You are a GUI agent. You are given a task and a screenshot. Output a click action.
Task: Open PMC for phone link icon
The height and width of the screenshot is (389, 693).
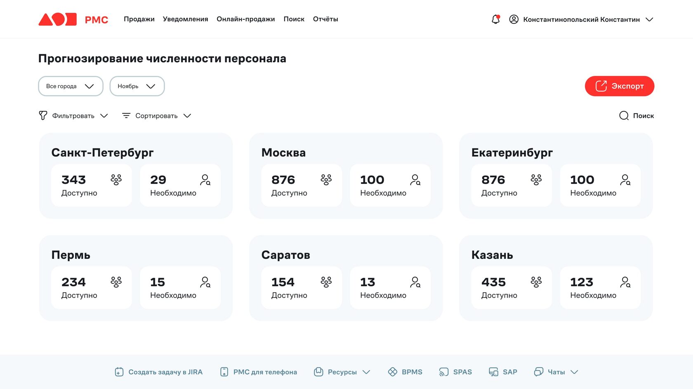click(224, 372)
